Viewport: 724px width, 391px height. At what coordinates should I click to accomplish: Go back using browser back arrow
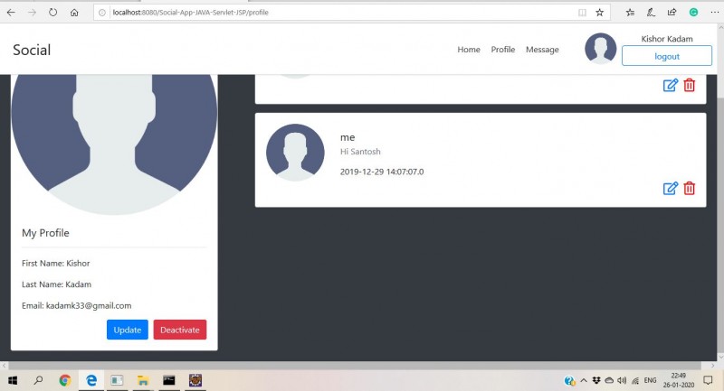[11, 13]
